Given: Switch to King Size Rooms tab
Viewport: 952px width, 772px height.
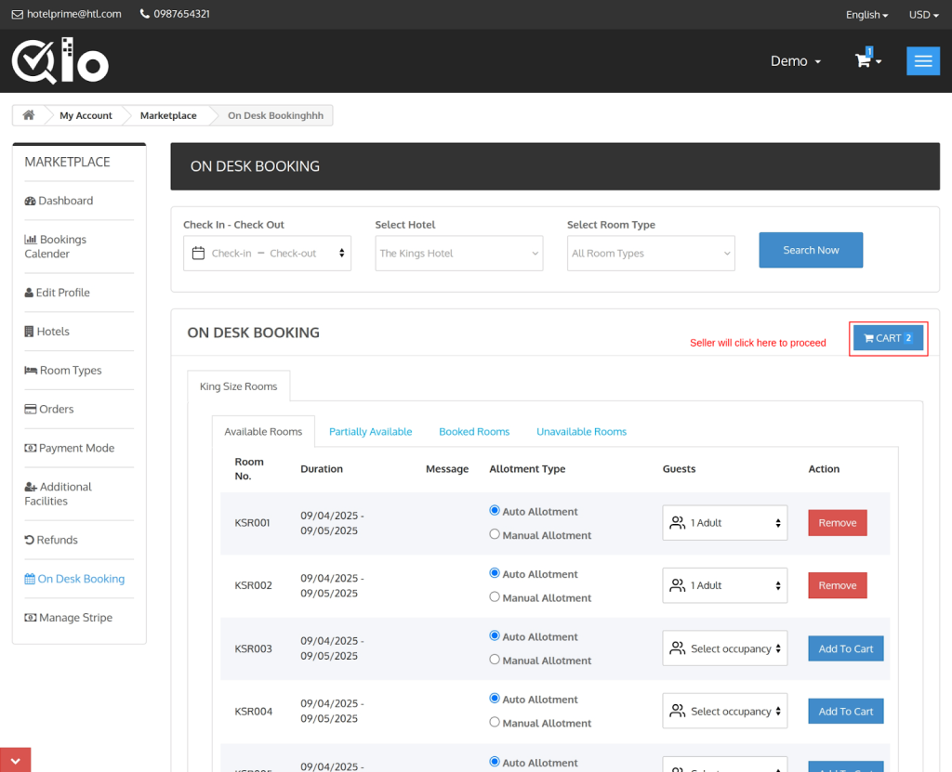Looking at the screenshot, I should coord(239,386).
